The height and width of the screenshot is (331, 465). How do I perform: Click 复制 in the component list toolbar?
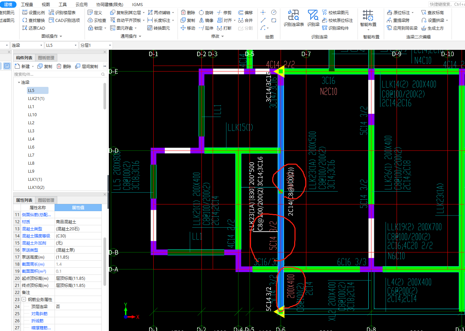tap(45, 66)
